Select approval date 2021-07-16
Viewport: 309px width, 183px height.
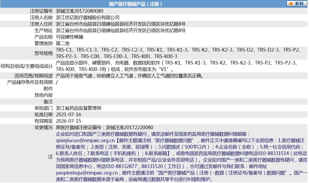(x=69, y=114)
